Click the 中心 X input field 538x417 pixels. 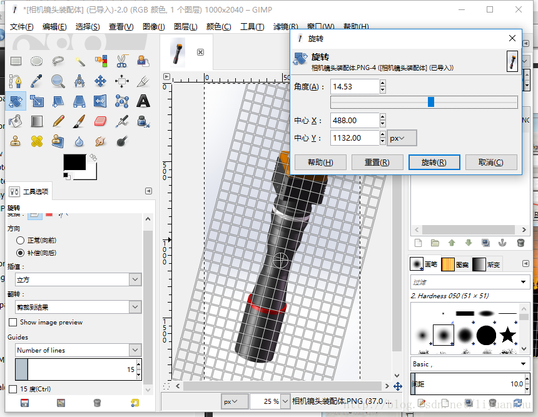click(x=355, y=121)
